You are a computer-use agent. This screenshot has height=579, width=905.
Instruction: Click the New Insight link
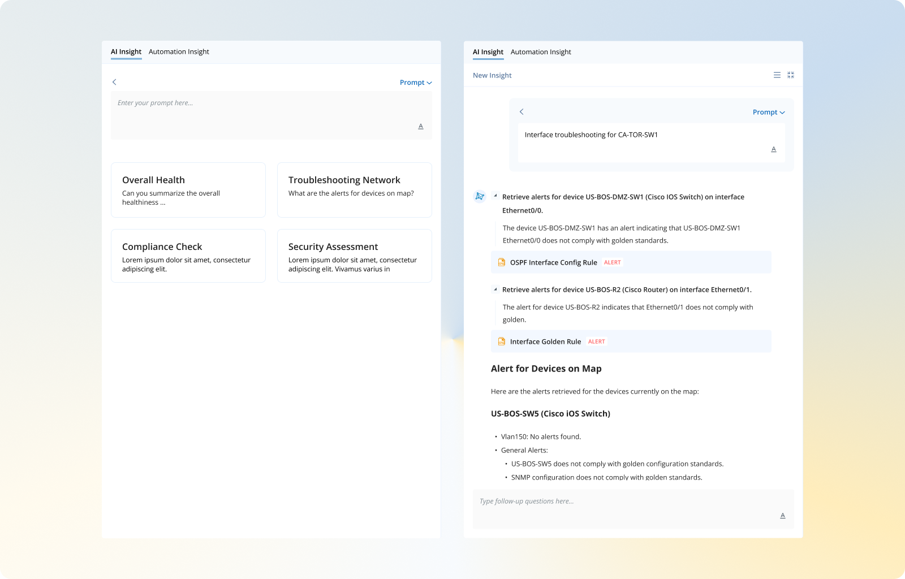(x=492, y=75)
